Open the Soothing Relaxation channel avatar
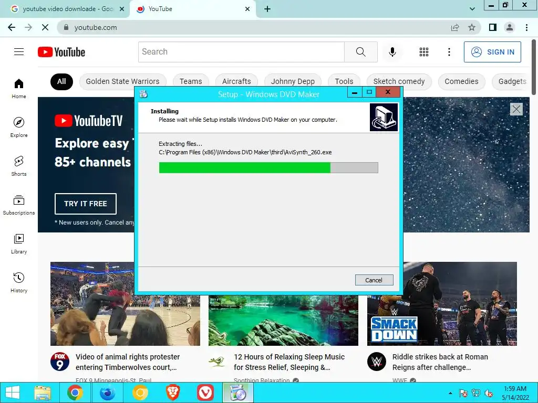The height and width of the screenshot is (403, 538). coord(218,362)
